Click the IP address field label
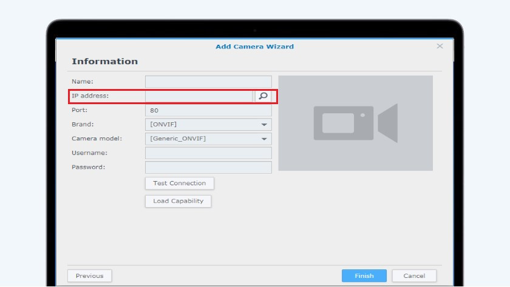The height and width of the screenshot is (287, 510). pos(90,96)
